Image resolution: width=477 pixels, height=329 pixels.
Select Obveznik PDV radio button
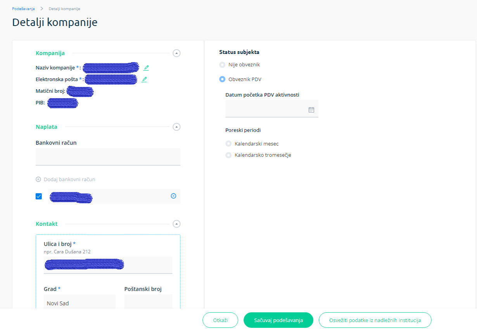pyautogui.click(x=222, y=79)
